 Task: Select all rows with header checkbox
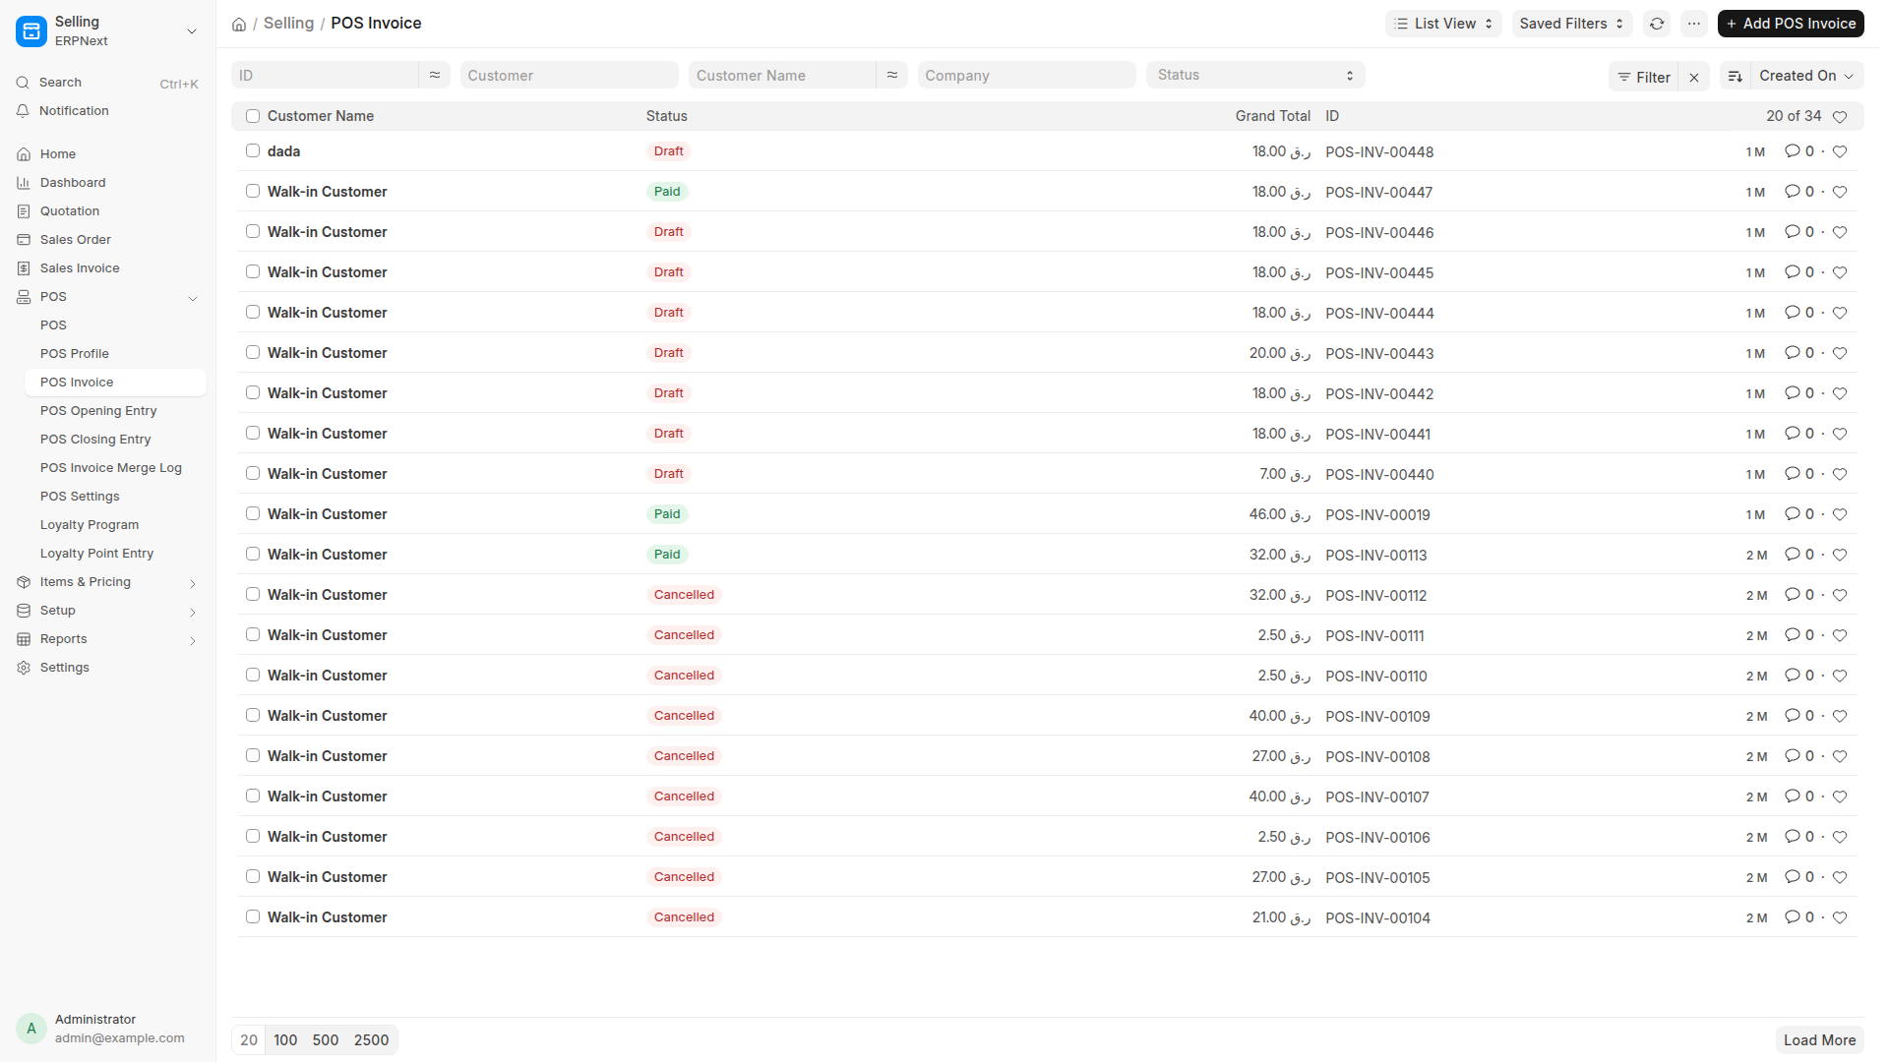coord(253,116)
